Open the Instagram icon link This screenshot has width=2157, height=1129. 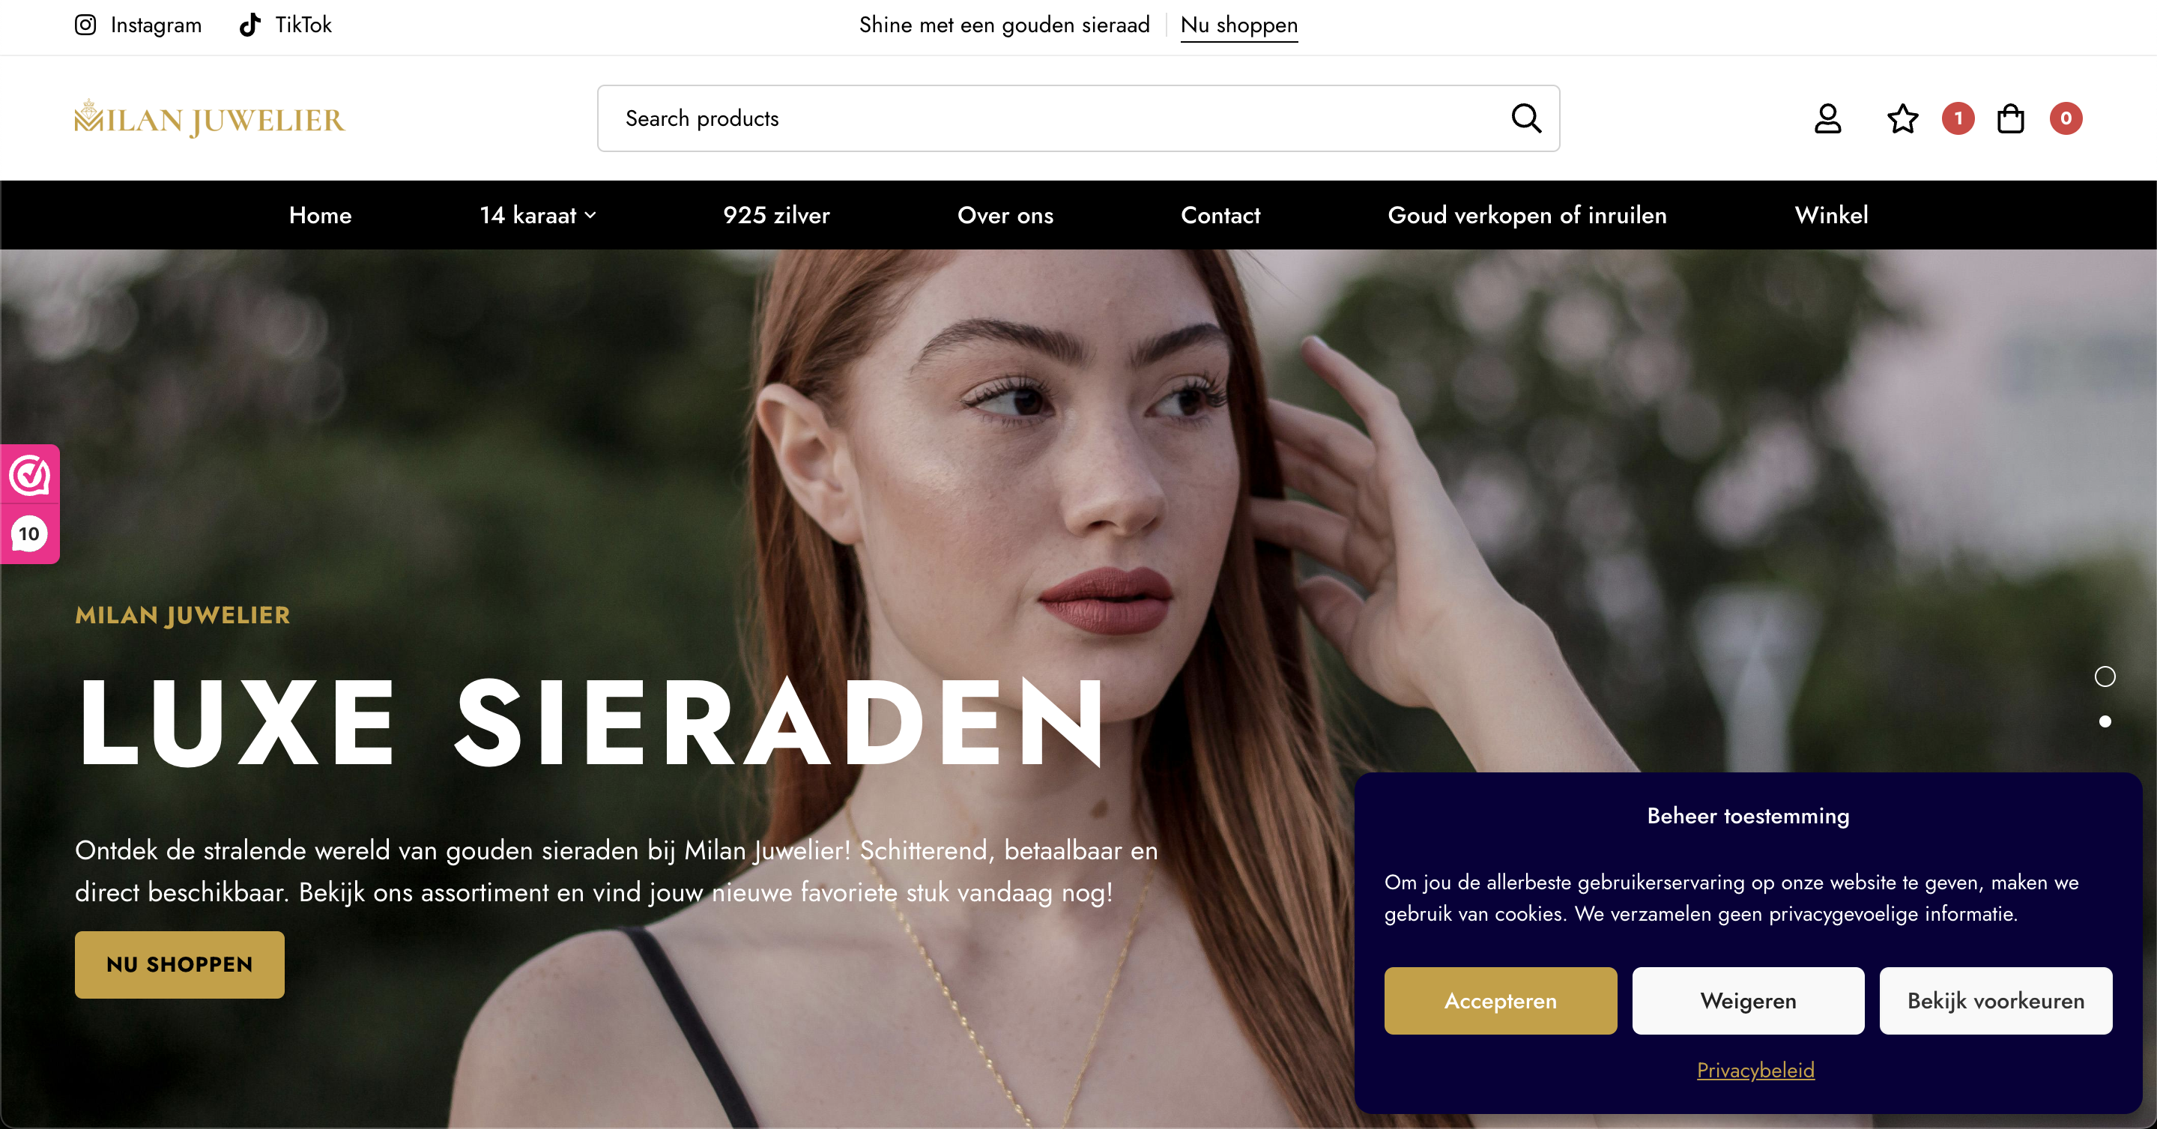[x=85, y=25]
